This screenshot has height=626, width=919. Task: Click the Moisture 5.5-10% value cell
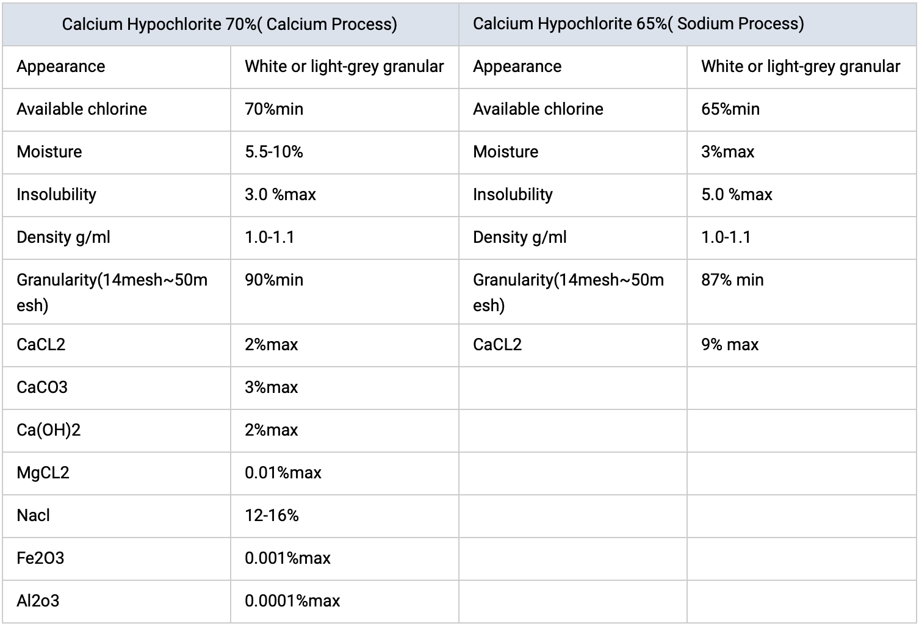344,152
